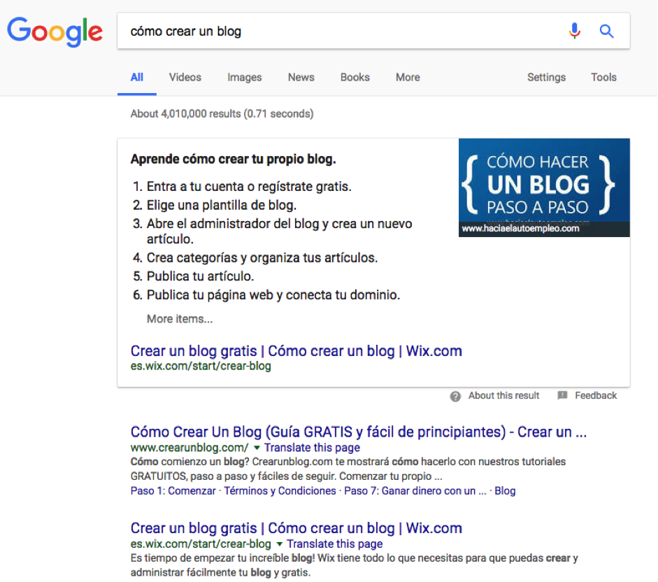Switch to the Images tab
The height and width of the screenshot is (582, 658).
tap(244, 78)
